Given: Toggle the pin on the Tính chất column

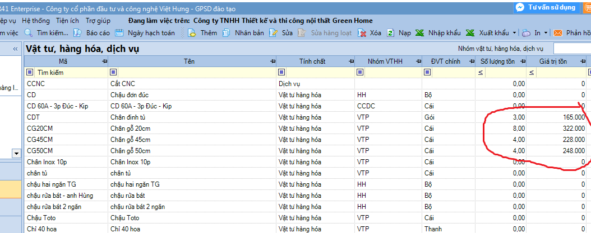Looking at the screenshot, I should (x=351, y=61).
